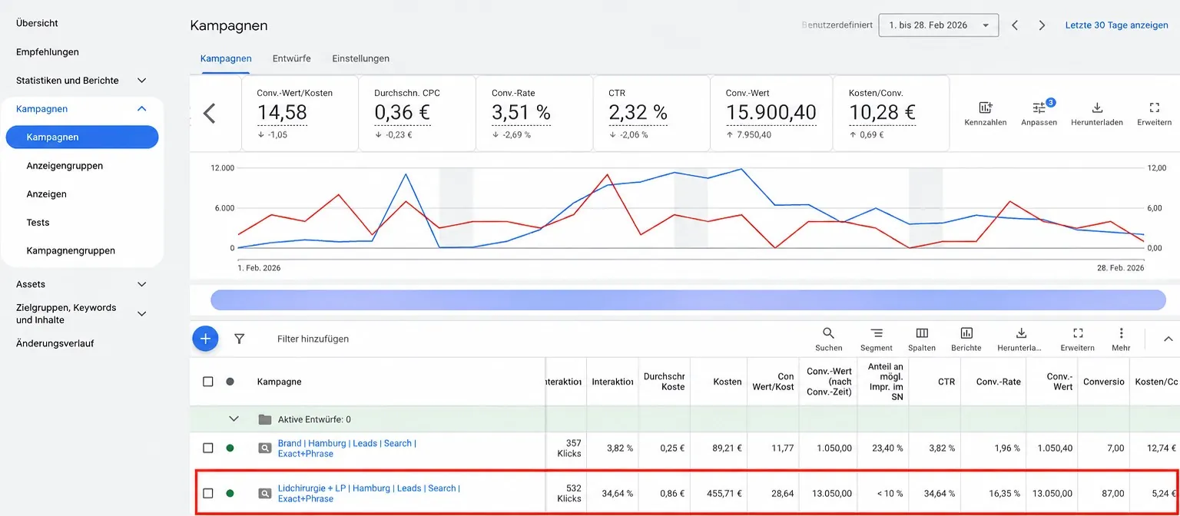The width and height of the screenshot is (1180, 516).
Task: Click grey status dot in table header
Action: pyautogui.click(x=230, y=382)
